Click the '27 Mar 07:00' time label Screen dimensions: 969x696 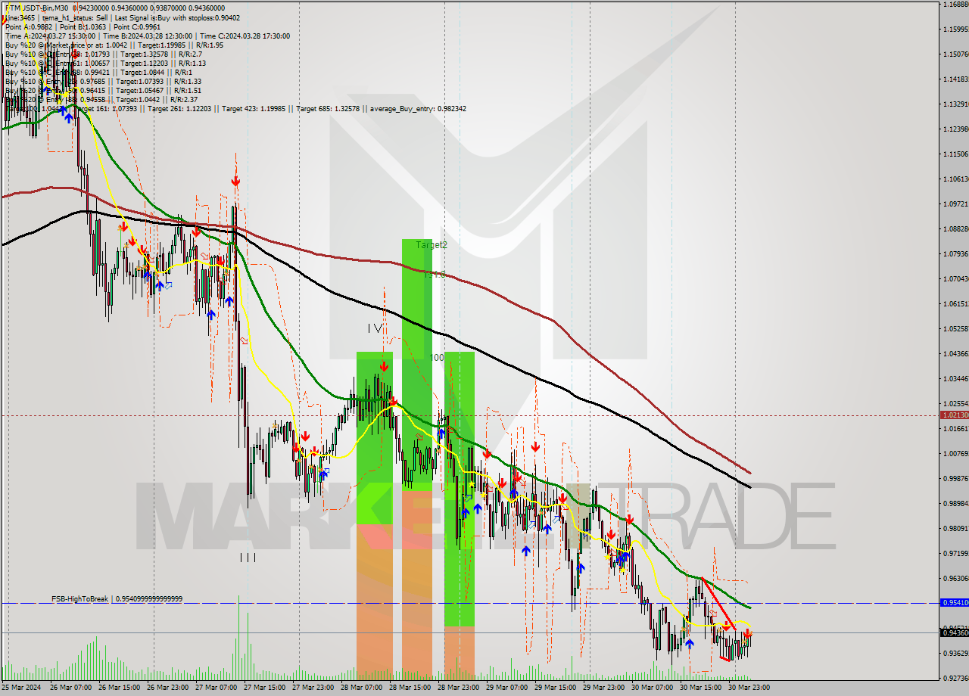[216, 688]
